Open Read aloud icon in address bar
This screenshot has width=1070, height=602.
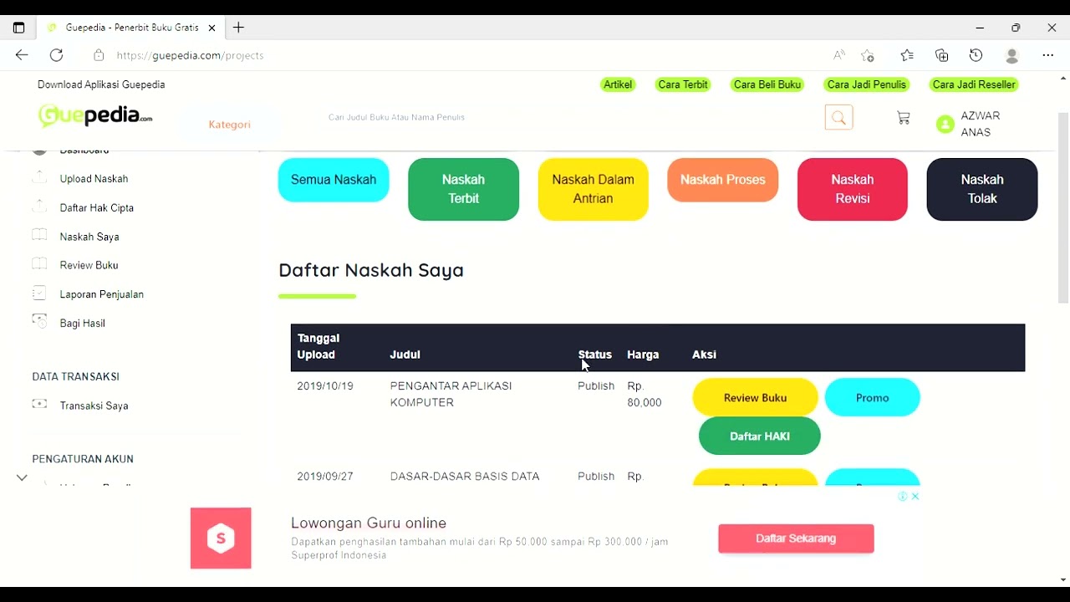coord(838,55)
